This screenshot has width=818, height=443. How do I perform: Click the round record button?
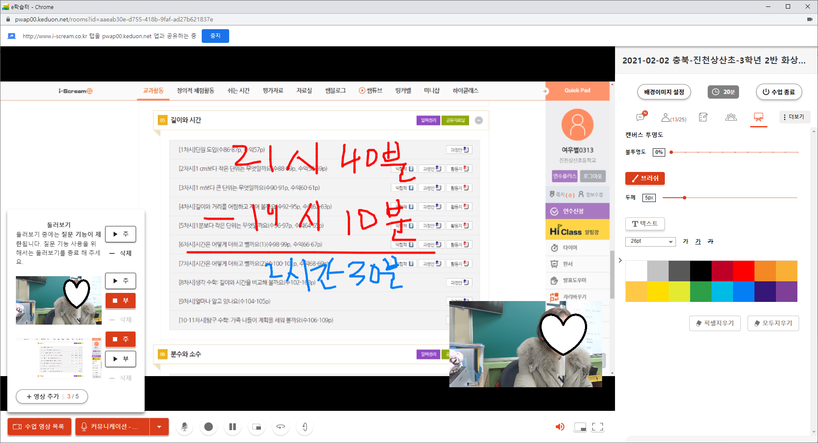pyautogui.click(x=209, y=427)
